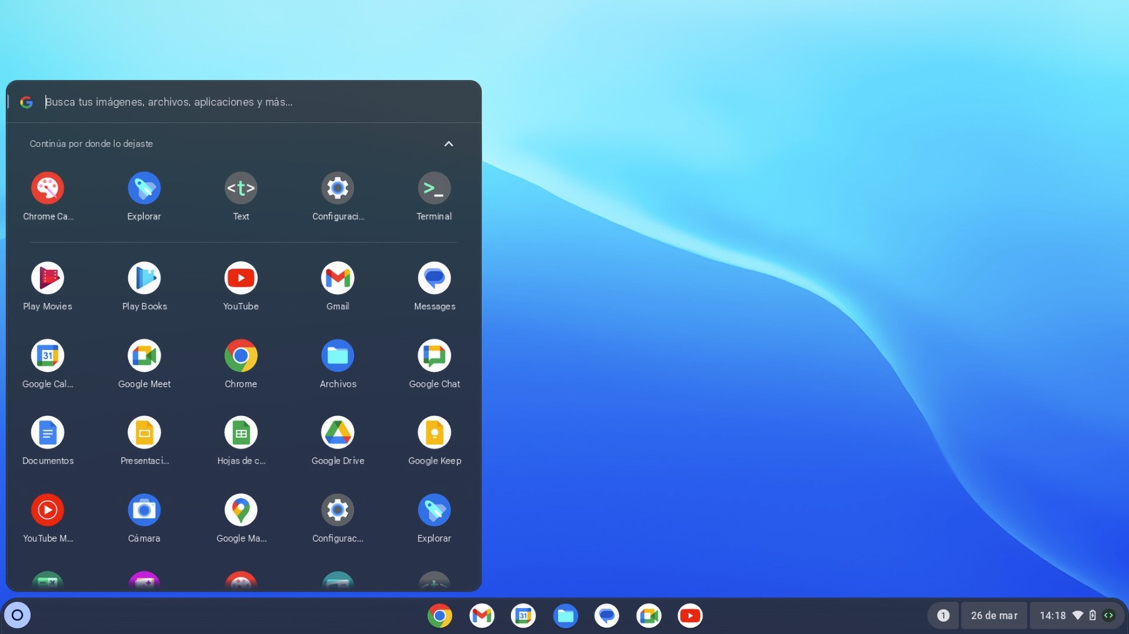Open YouTube Music
Screen dimensions: 1129x634
coord(48,509)
